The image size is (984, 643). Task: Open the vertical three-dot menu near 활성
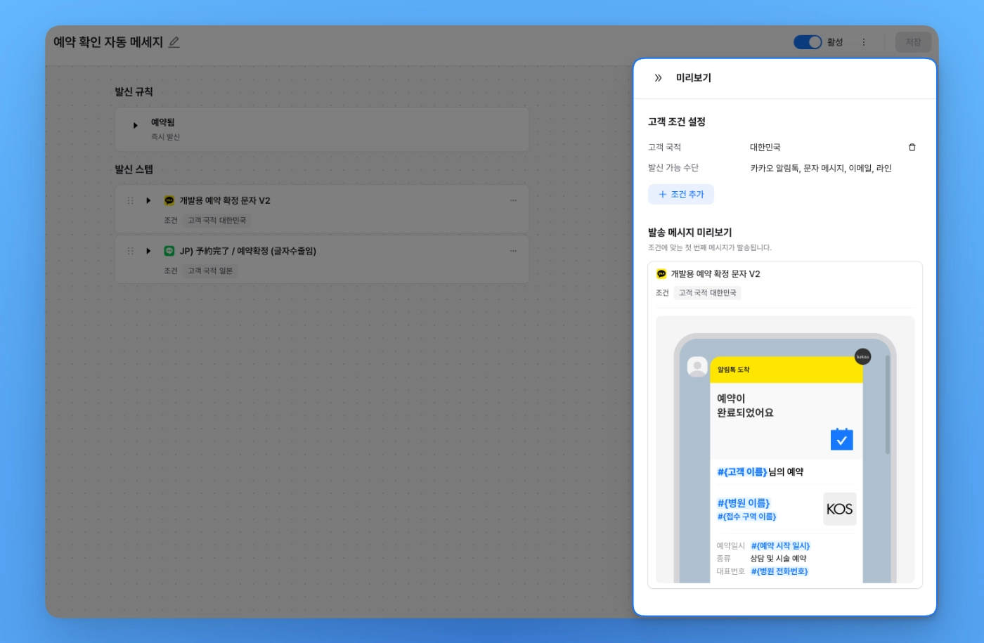[864, 42]
